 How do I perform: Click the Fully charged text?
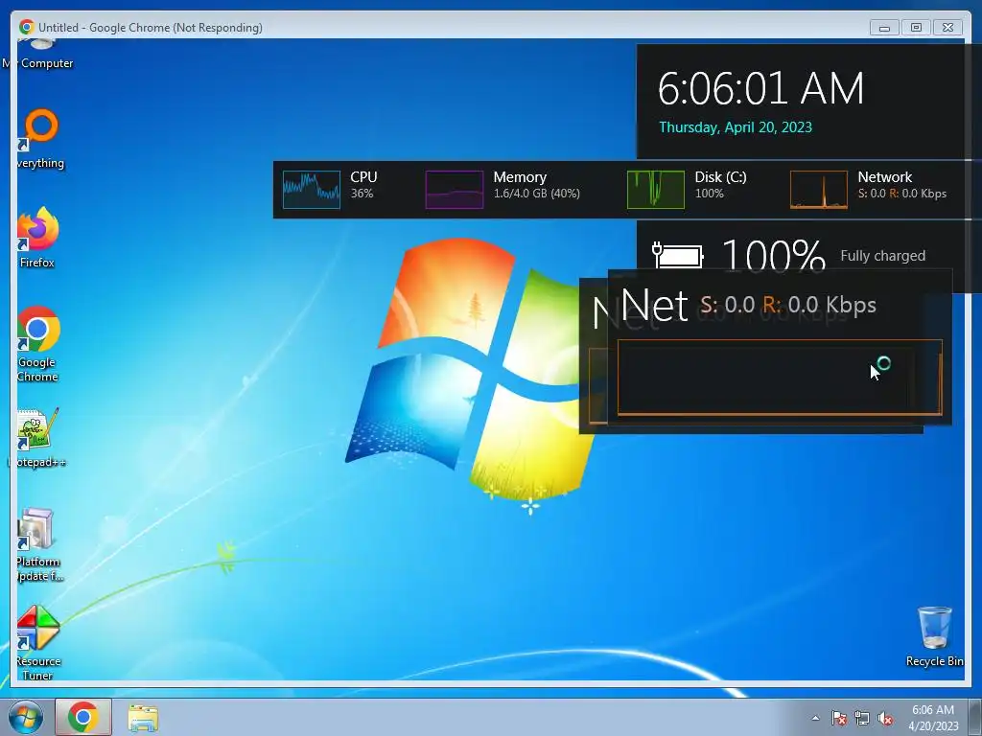click(882, 255)
